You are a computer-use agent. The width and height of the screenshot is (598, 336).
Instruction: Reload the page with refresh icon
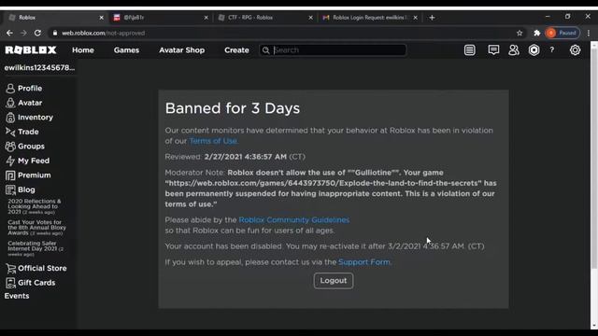pyautogui.click(x=37, y=34)
